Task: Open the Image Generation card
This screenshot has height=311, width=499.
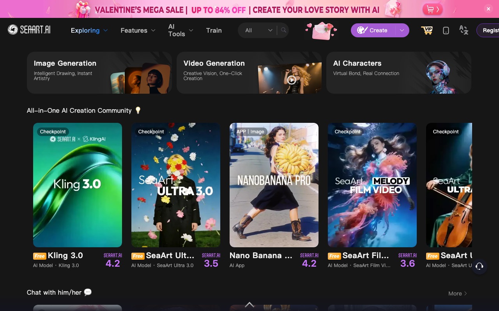Action: [99, 73]
